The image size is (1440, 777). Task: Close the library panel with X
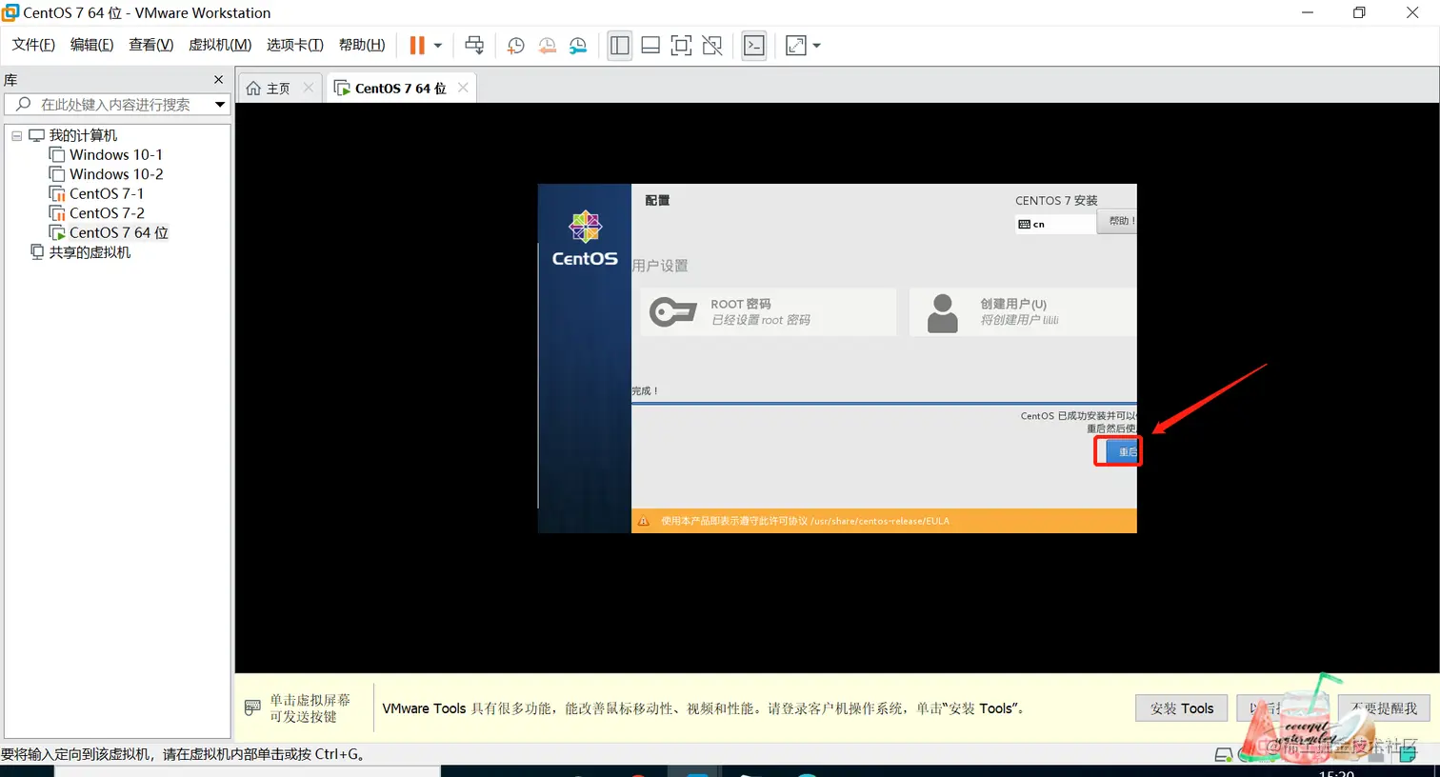(x=218, y=80)
